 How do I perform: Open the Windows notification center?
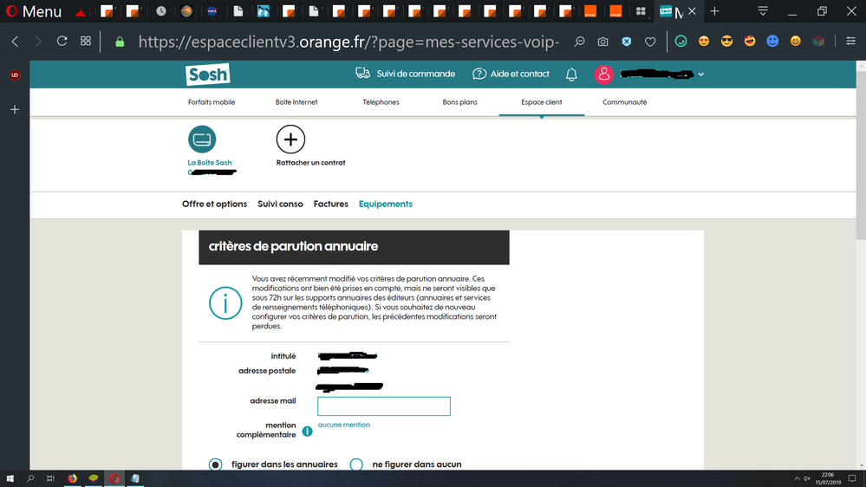click(852, 478)
